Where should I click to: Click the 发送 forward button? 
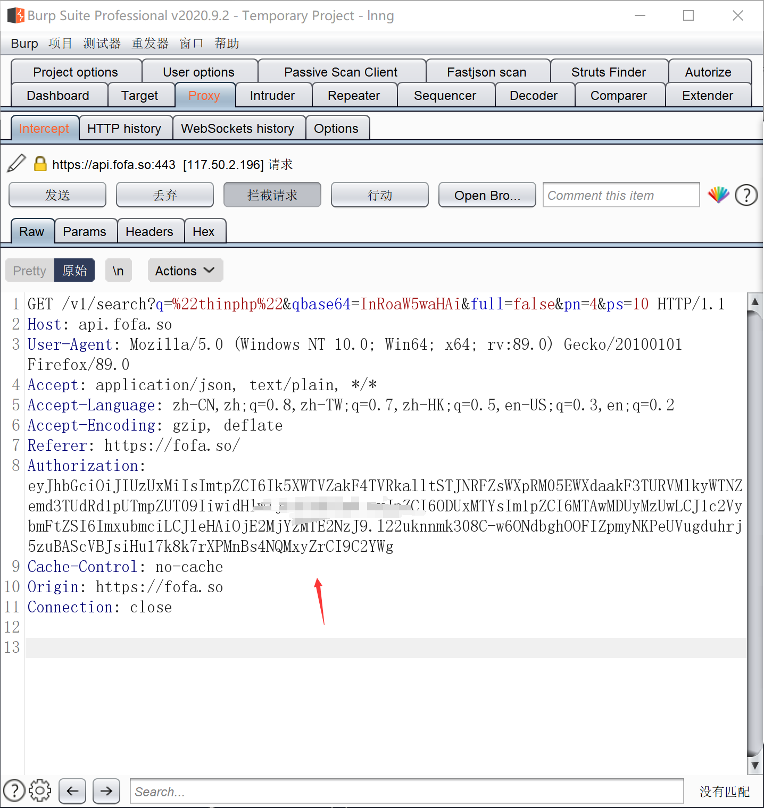click(x=57, y=195)
